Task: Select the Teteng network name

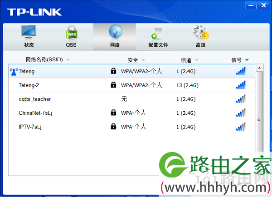Action: (27, 71)
